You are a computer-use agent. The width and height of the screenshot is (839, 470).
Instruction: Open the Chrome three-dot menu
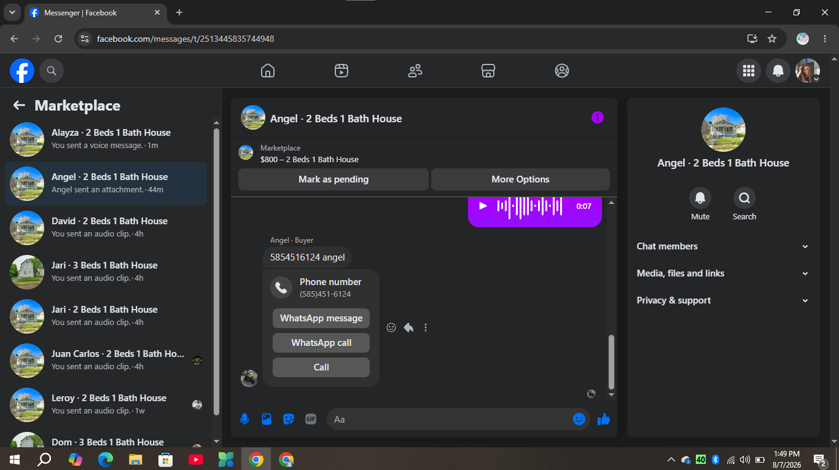pyautogui.click(x=825, y=39)
